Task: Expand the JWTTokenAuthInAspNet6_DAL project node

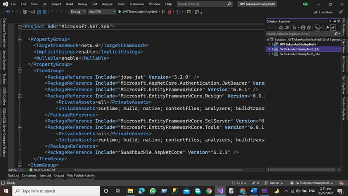Action: coord(269,54)
